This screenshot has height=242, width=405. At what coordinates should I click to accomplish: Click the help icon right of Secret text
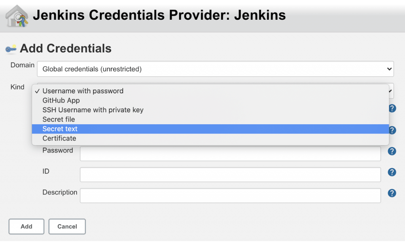click(x=392, y=130)
